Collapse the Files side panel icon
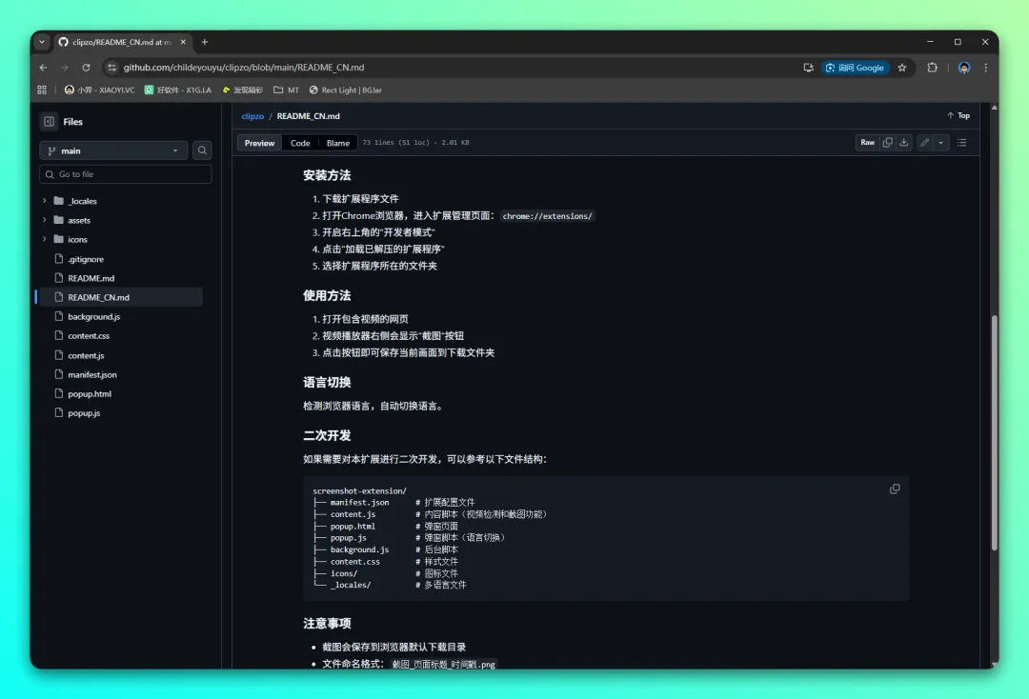Image resolution: width=1029 pixels, height=699 pixels. click(50, 121)
